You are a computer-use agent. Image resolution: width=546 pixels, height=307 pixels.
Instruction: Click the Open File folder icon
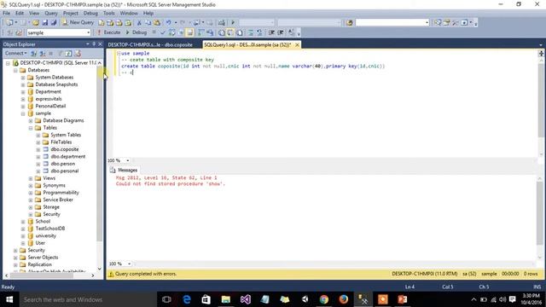tap(36, 22)
